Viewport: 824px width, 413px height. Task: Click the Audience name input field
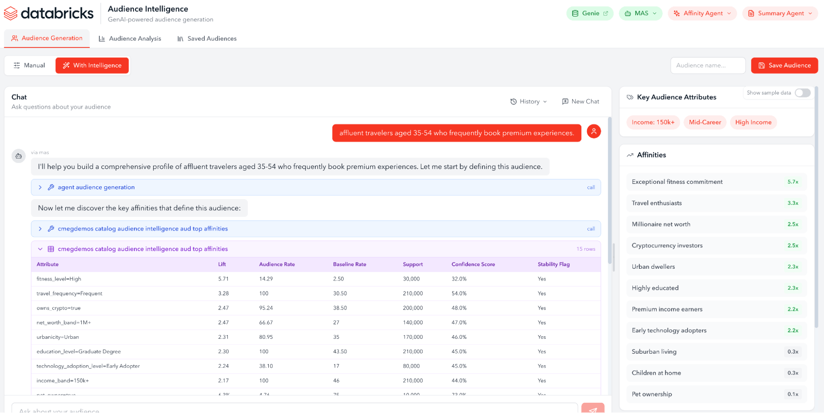tap(707, 66)
